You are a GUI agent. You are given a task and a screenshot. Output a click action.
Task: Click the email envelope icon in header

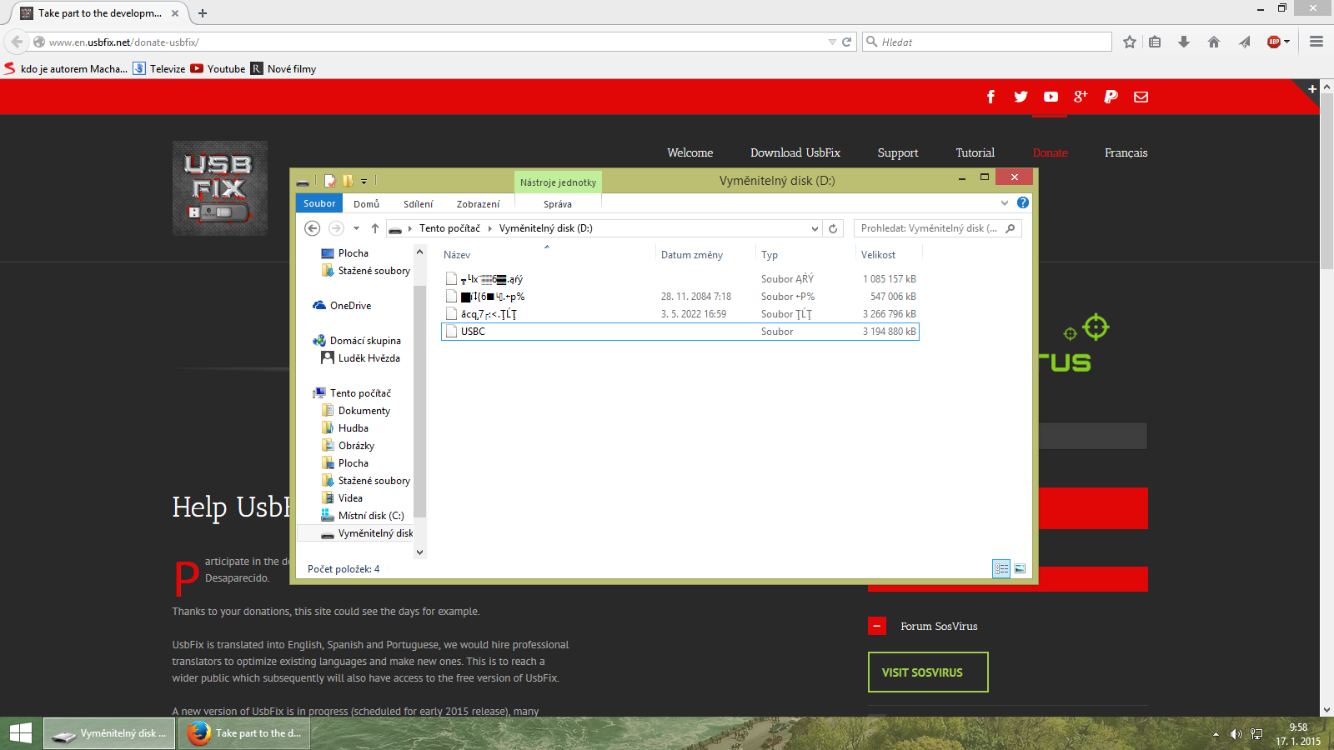1141,97
